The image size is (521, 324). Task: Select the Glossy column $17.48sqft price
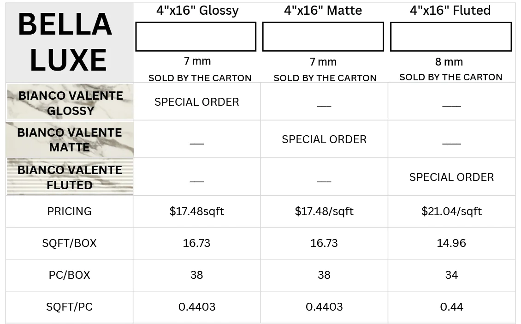pos(197,211)
